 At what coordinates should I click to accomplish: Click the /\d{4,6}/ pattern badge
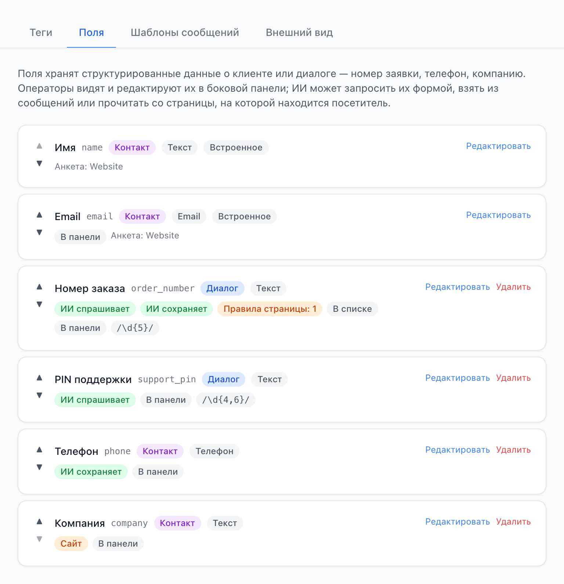[x=226, y=400]
